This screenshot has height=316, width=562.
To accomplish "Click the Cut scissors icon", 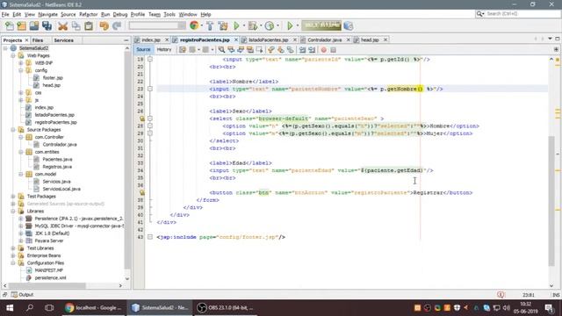I will (62, 25).
